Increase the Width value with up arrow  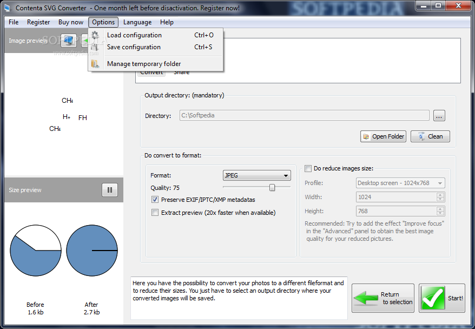click(440, 195)
